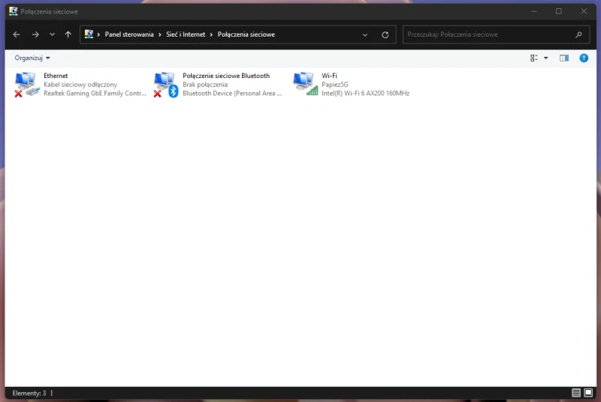Expand chevron after Sieć i Internet
This screenshot has width=601, height=402.
(211, 34)
